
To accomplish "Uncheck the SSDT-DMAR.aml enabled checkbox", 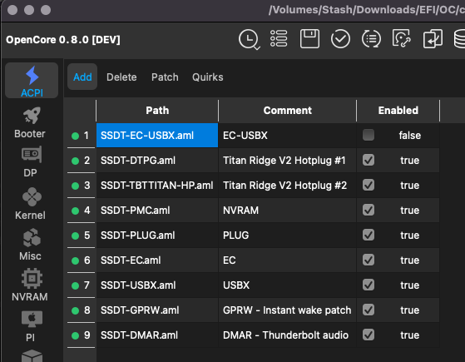I will tap(369, 335).
